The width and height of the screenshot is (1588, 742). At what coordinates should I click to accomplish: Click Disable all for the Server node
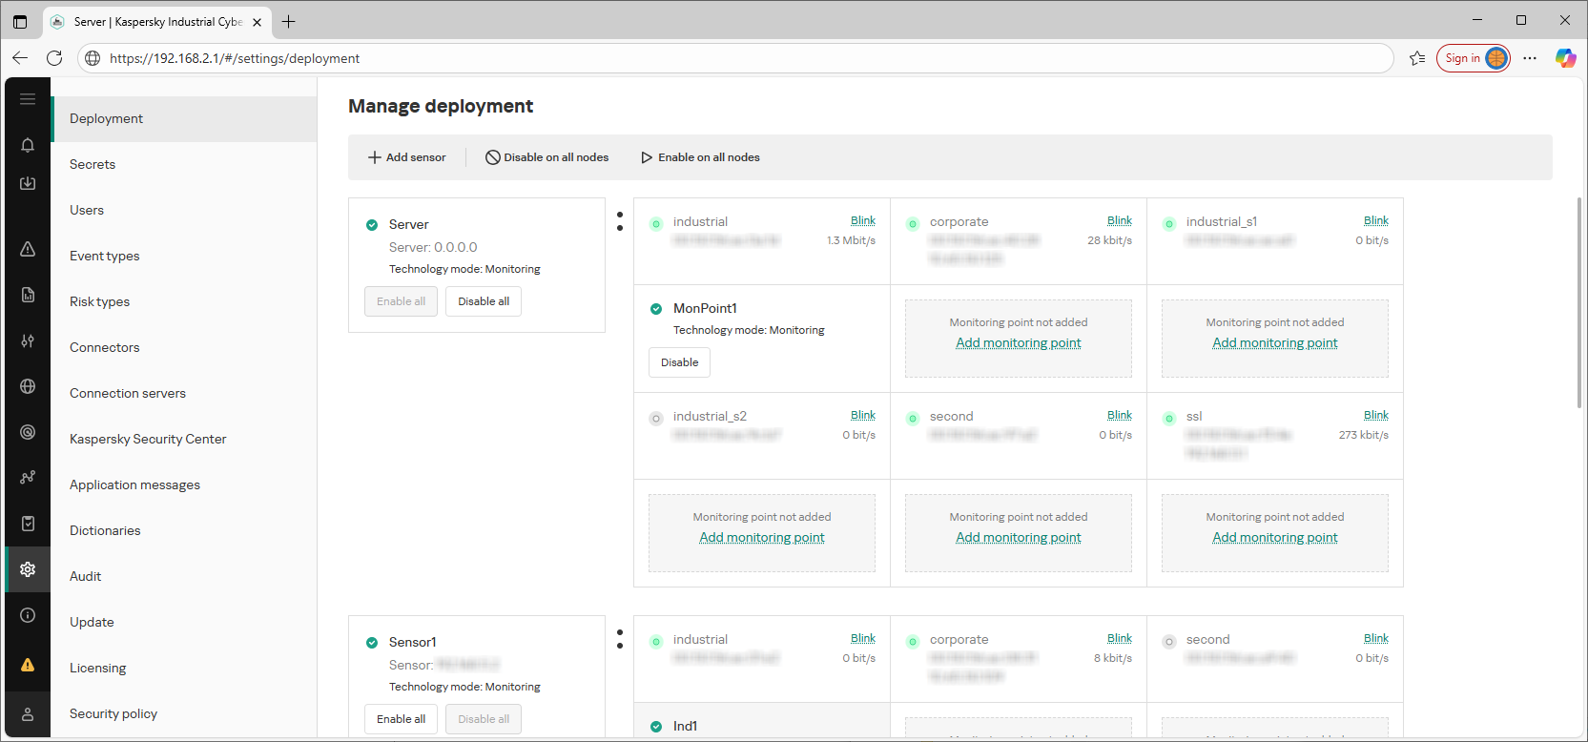click(483, 301)
